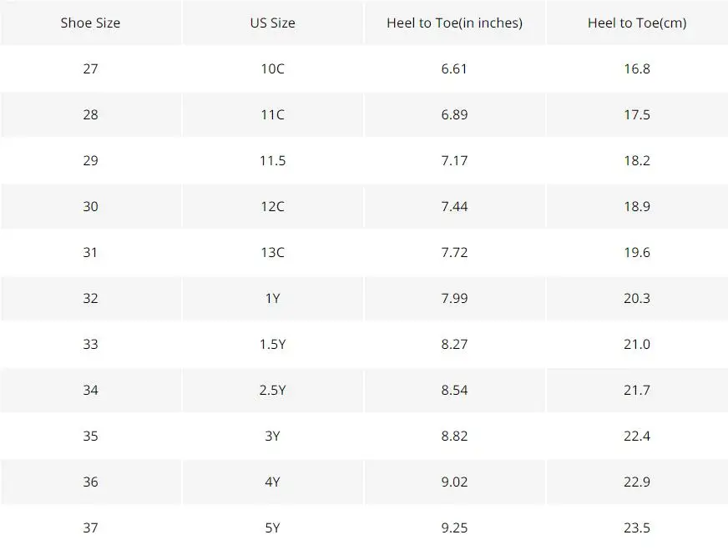Select shoe size 36 cell

click(x=90, y=482)
